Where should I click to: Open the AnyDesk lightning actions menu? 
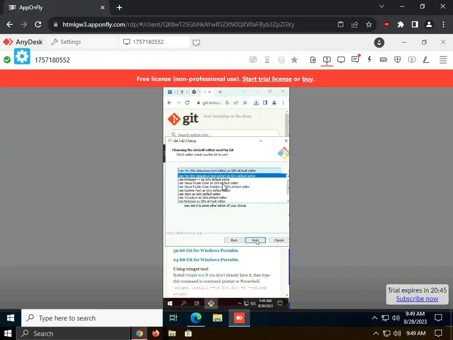click(369, 60)
